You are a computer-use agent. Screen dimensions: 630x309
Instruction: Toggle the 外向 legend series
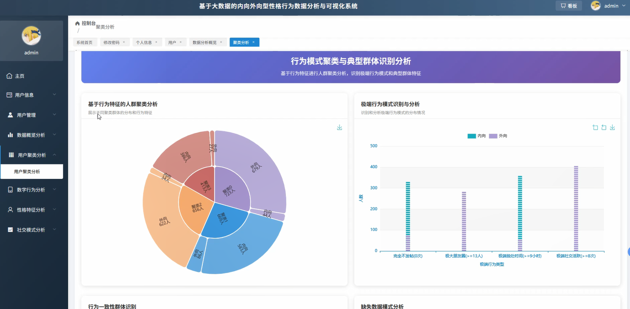click(x=498, y=136)
